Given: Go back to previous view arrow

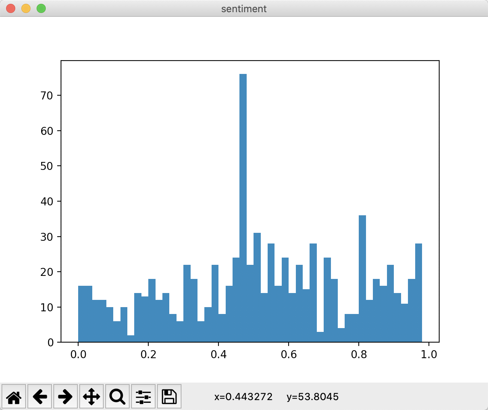Looking at the screenshot, I should click(x=40, y=397).
